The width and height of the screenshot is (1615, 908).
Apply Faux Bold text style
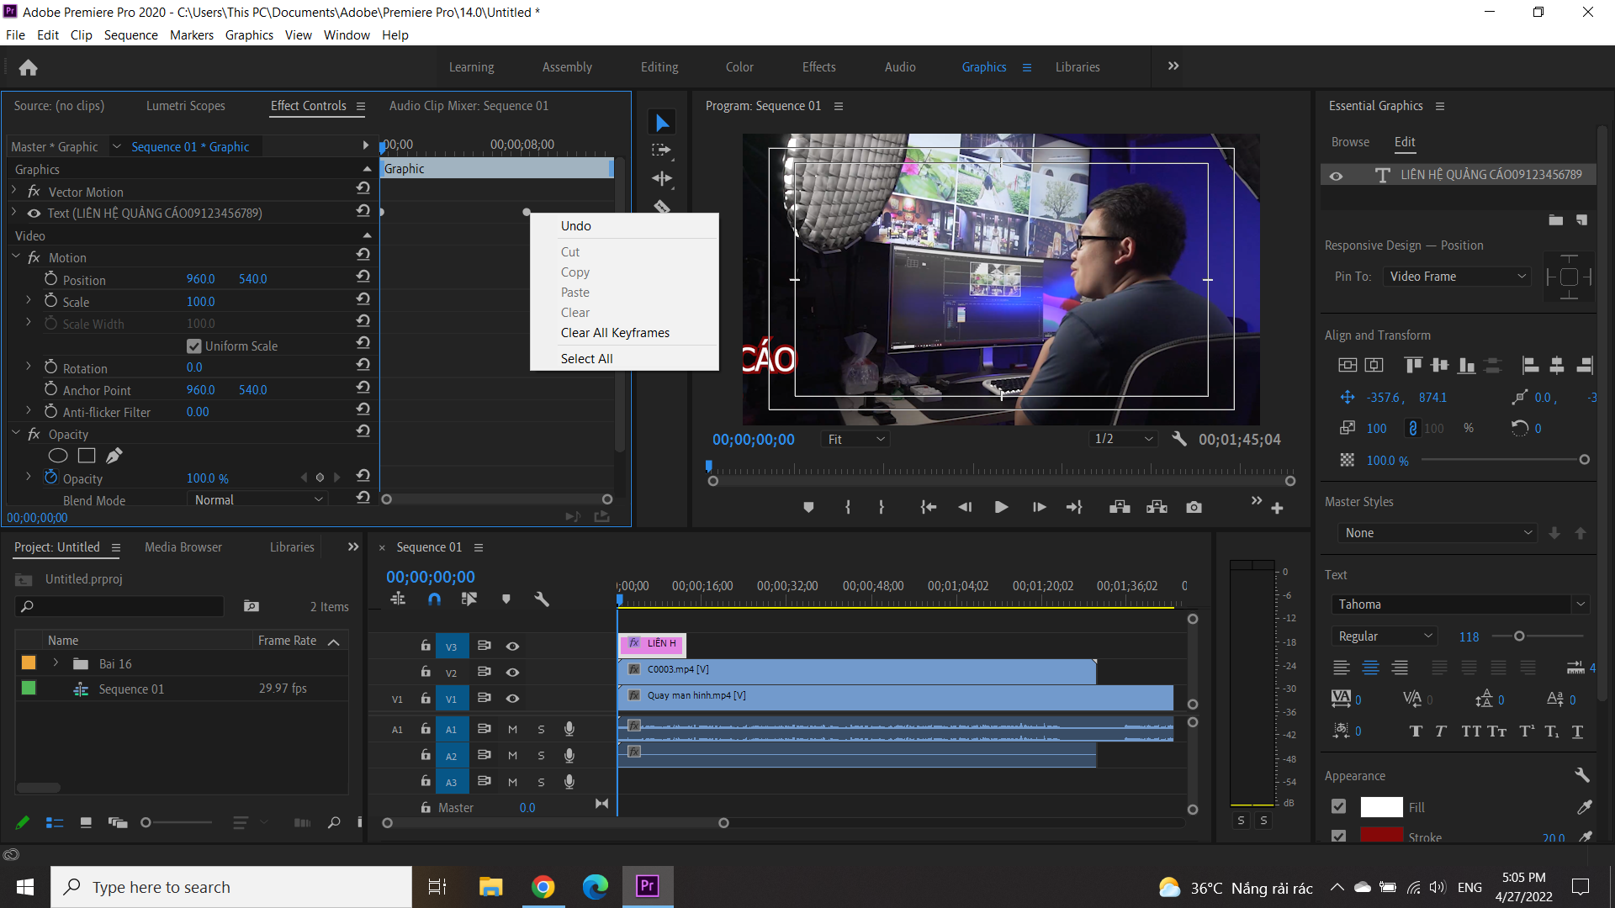click(x=1416, y=731)
